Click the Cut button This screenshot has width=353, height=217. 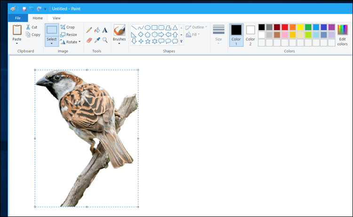pos(32,27)
